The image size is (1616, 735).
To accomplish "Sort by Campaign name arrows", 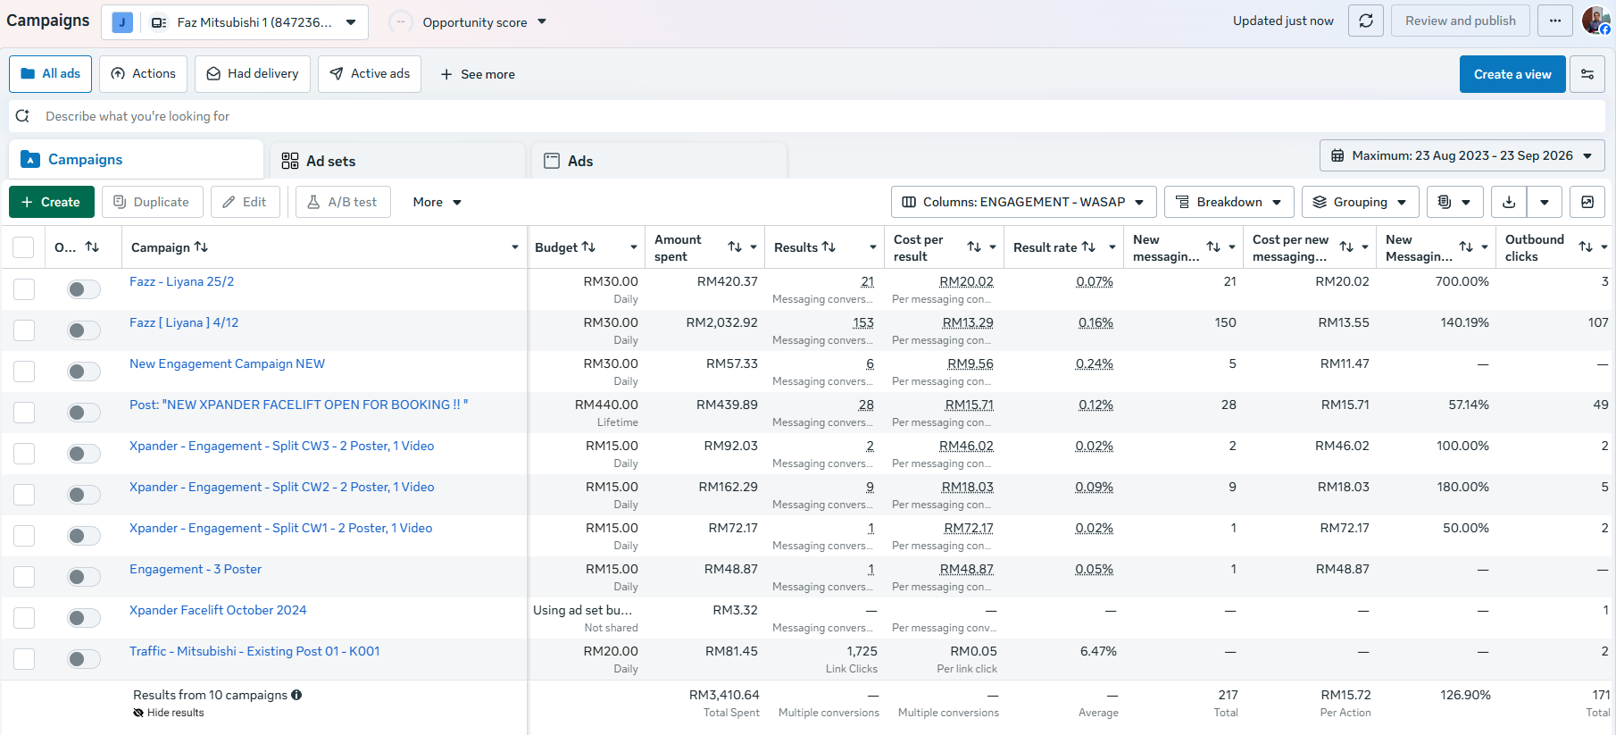I will [201, 247].
